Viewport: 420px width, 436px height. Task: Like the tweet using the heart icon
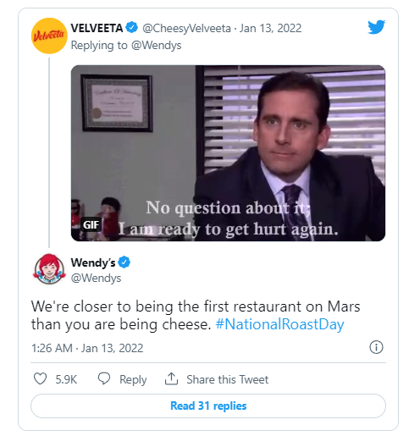(40, 378)
